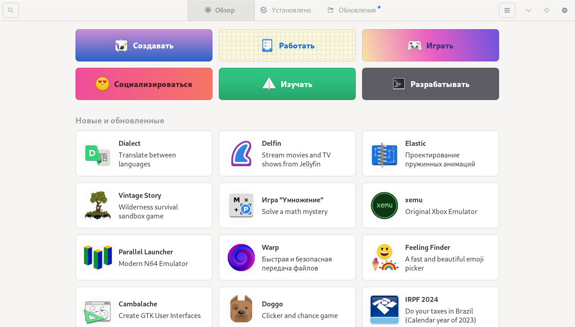575x327 pixels.
Task: Open the Создавать category
Action: [144, 45]
